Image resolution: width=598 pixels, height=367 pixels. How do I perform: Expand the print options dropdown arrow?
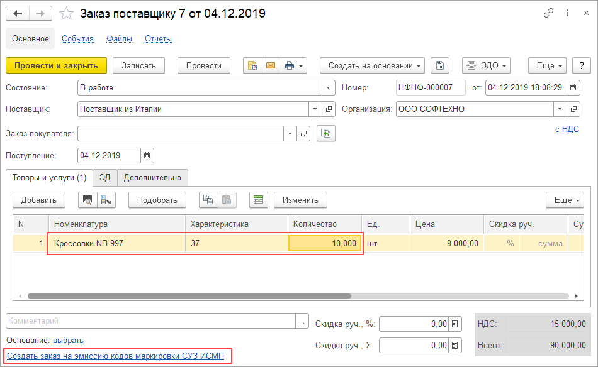[302, 66]
